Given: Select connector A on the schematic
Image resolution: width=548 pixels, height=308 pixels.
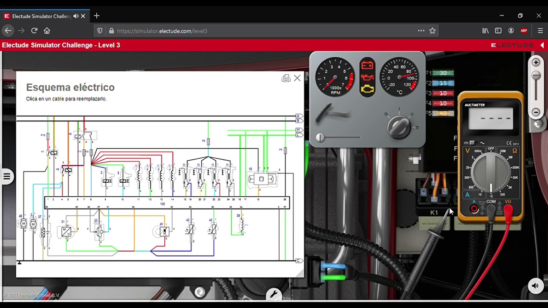Looking at the screenshot, I should tap(299, 116).
